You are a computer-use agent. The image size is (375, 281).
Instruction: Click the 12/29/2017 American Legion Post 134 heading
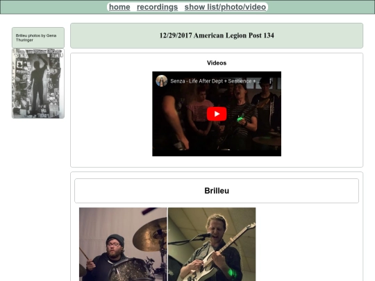[x=217, y=35]
